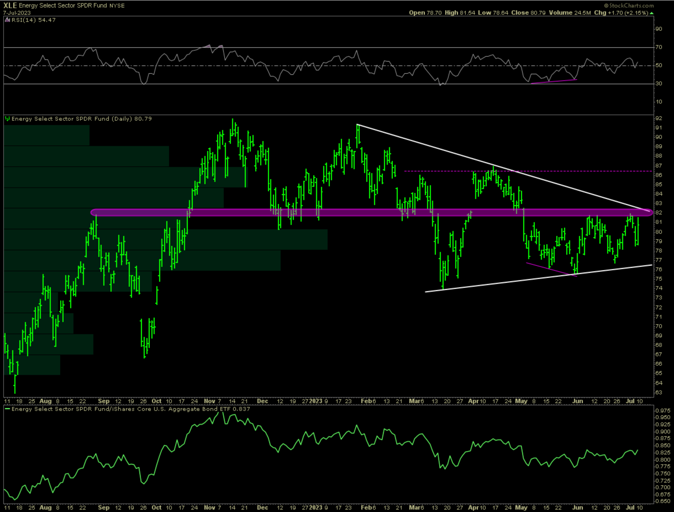Click the Aug label on the ratio panel date axis
Image resolution: width=674 pixels, height=512 pixels.
click(x=45, y=508)
